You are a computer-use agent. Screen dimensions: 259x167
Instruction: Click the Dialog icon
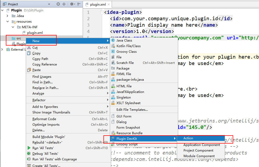pyautogui.click(x=113, y=122)
